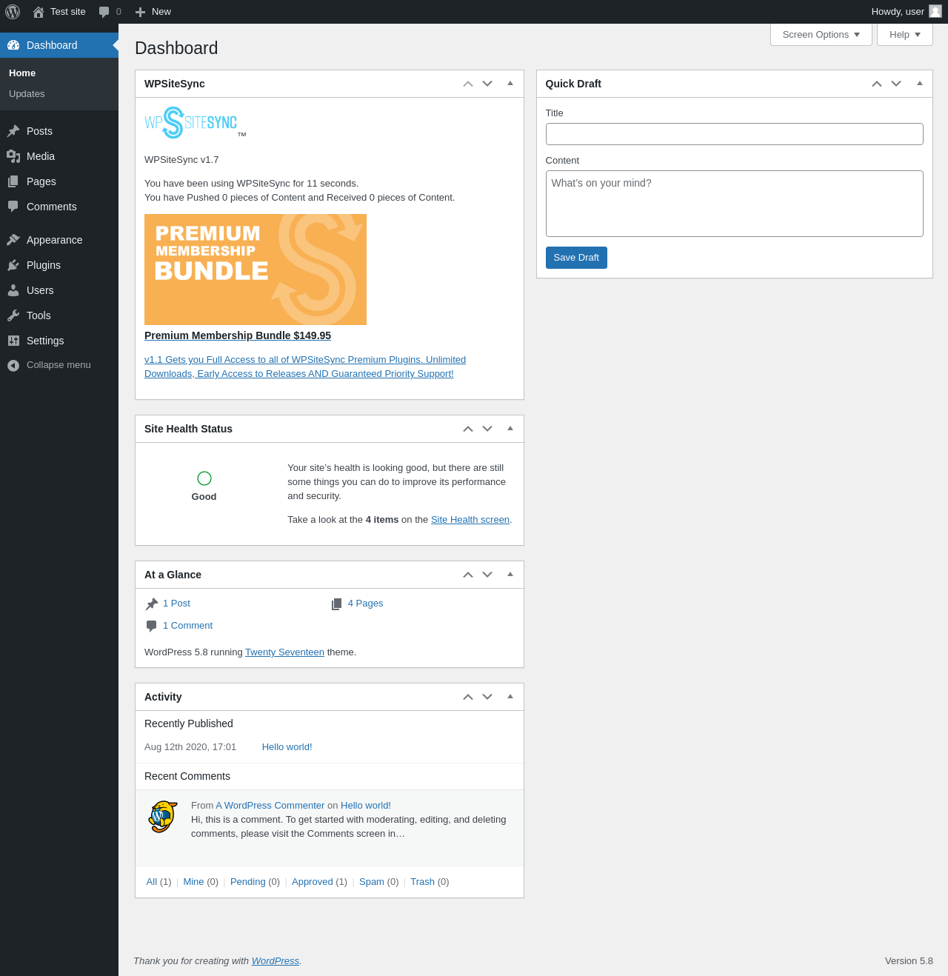Image resolution: width=948 pixels, height=976 pixels.
Task: Click the Plugins plug icon
Action: 13,265
